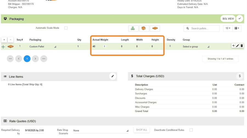
Task: Click the BOL VIEW button
Action: coord(228,19)
